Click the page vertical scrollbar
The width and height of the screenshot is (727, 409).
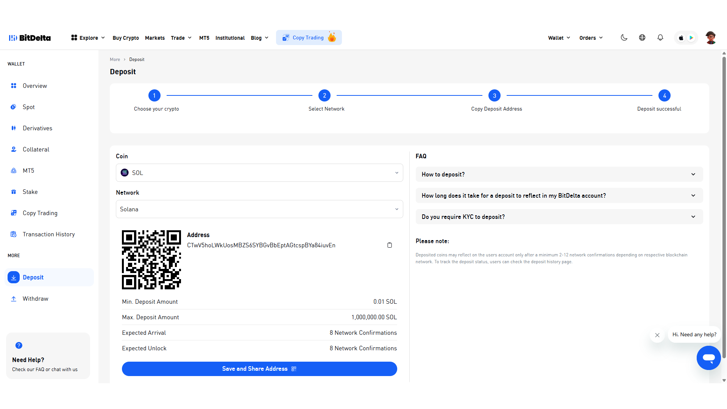click(724, 208)
